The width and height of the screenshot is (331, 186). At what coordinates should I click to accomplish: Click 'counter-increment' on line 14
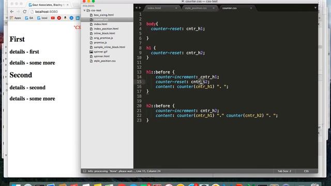(176, 77)
